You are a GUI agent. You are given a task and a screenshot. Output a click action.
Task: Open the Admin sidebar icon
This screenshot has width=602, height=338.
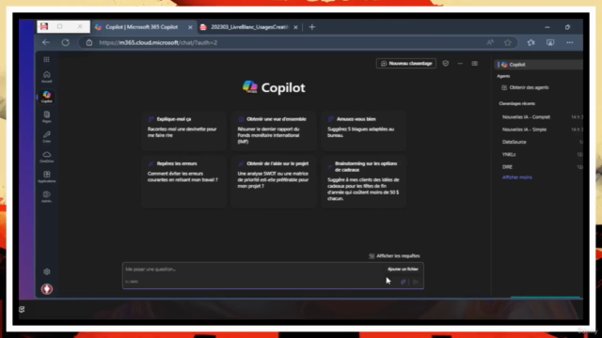click(x=46, y=196)
